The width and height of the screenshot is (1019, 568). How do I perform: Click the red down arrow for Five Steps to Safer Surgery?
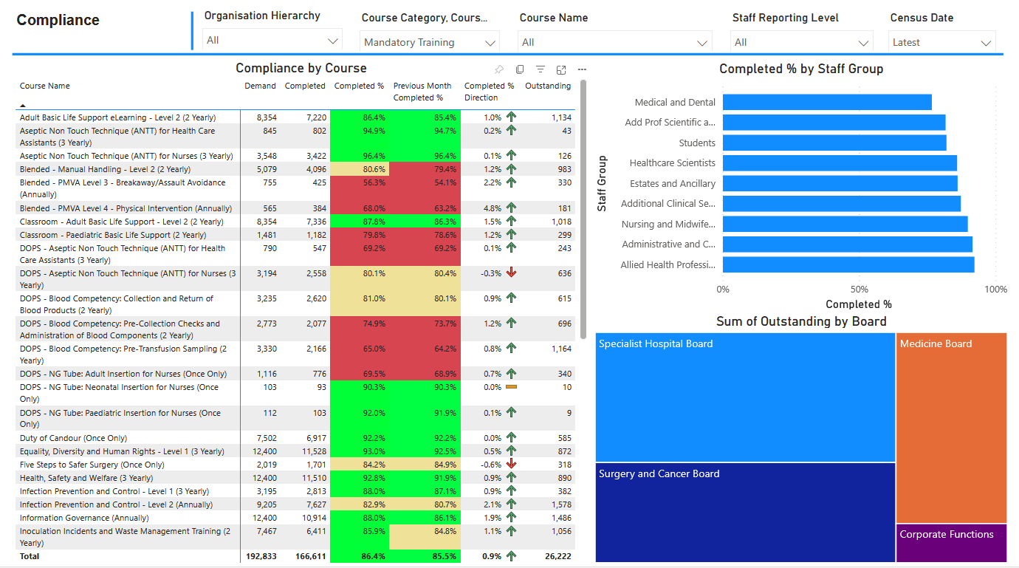click(x=511, y=464)
